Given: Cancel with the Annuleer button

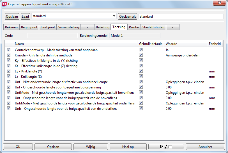Looking at the screenshot, I should [x=205, y=147].
